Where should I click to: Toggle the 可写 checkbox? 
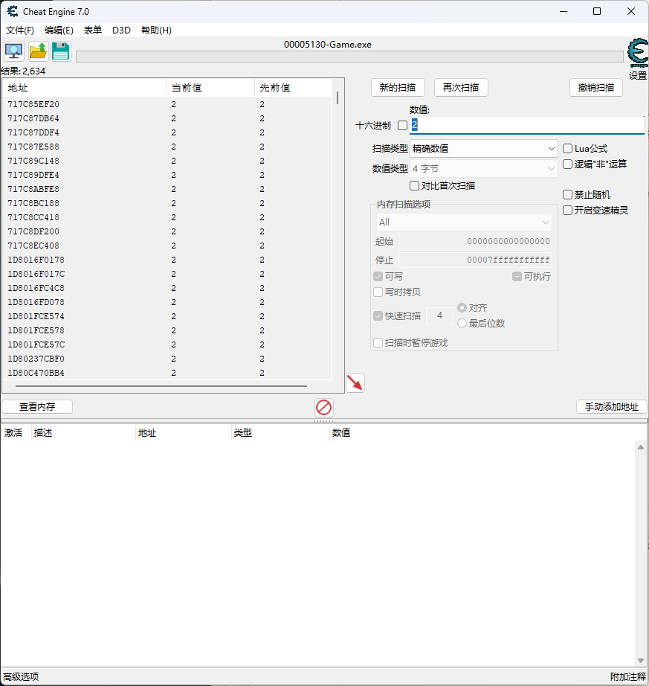378,277
